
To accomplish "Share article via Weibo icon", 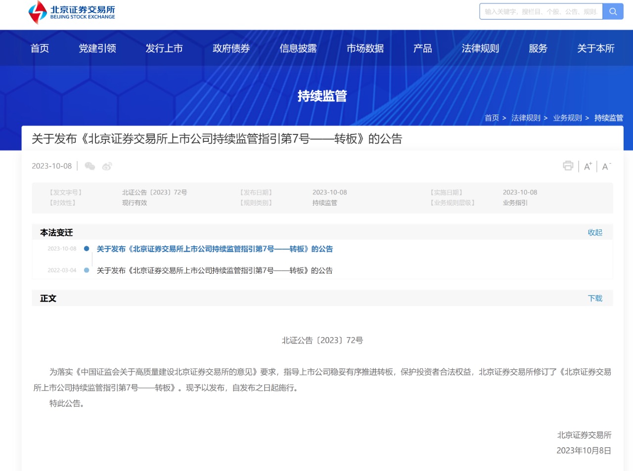I will point(107,166).
